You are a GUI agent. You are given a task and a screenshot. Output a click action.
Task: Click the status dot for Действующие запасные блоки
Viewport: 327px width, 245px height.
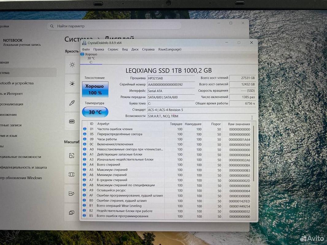click(84, 154)
